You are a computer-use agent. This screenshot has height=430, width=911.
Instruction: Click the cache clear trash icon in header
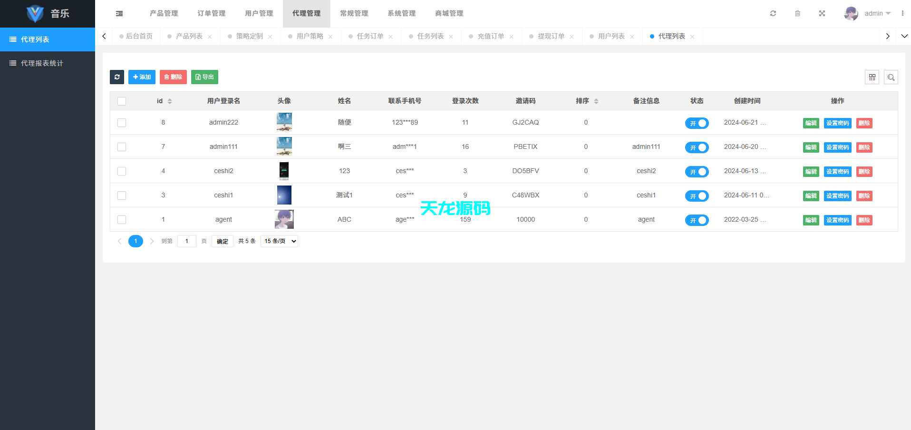coord(797,13)
